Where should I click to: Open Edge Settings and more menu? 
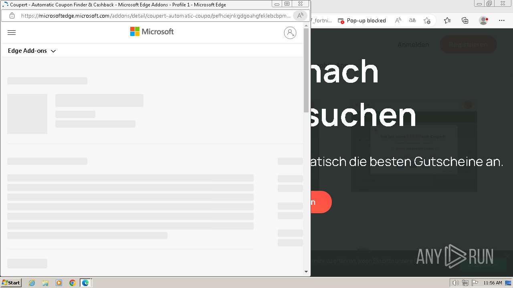[502, 20]
